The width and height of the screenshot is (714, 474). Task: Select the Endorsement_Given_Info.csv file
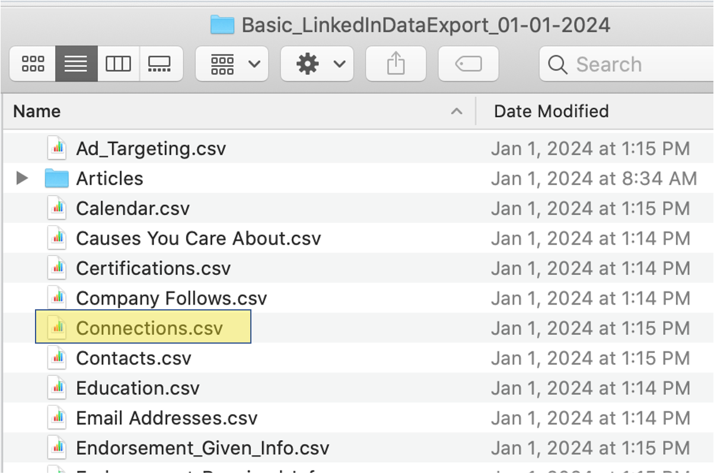202,447
